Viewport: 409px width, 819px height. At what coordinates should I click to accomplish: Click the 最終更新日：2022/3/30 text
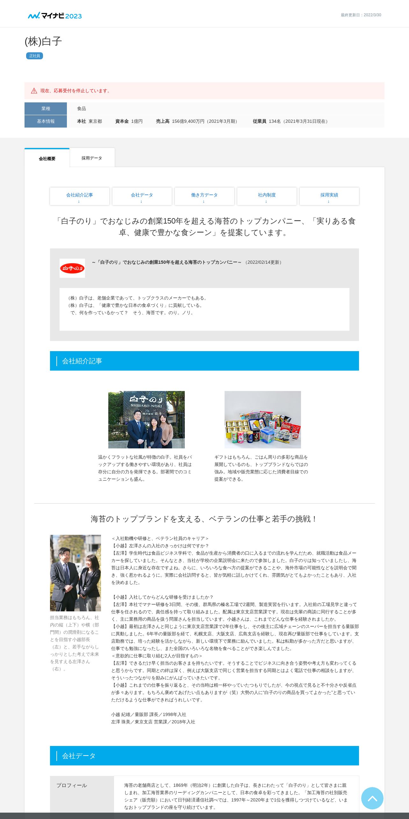361,15
